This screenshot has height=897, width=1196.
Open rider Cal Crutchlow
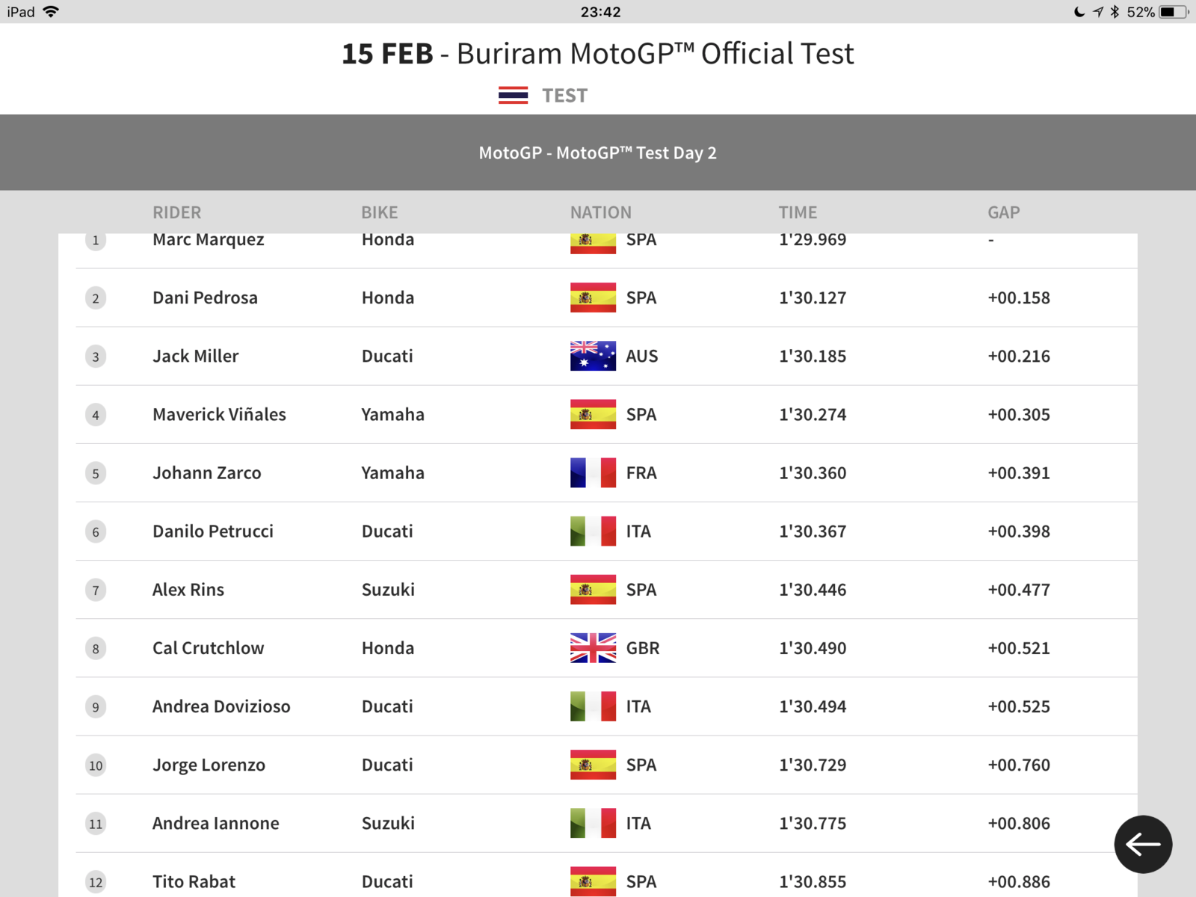tap(208, 648)
